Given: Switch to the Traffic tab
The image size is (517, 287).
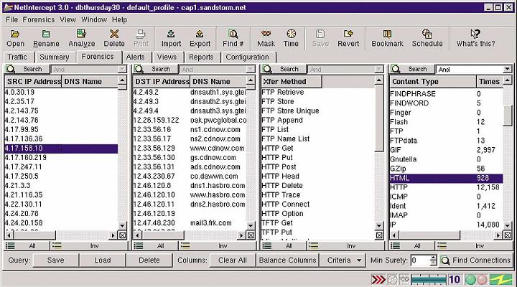Looking at the screenshot, I should pos(18,57).
